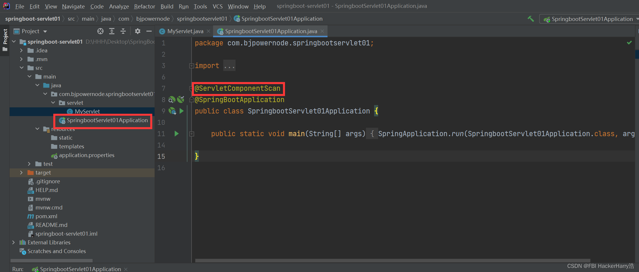Open the Project panel settings gear
The width and height of the screenshot is (639, 272).
click(x=137, y=31)
